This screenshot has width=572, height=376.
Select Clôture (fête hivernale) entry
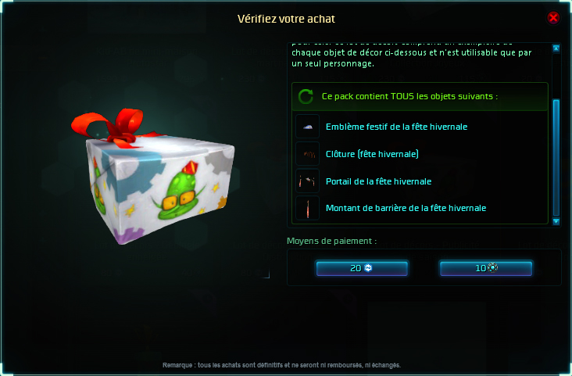(x=372, y=154)
